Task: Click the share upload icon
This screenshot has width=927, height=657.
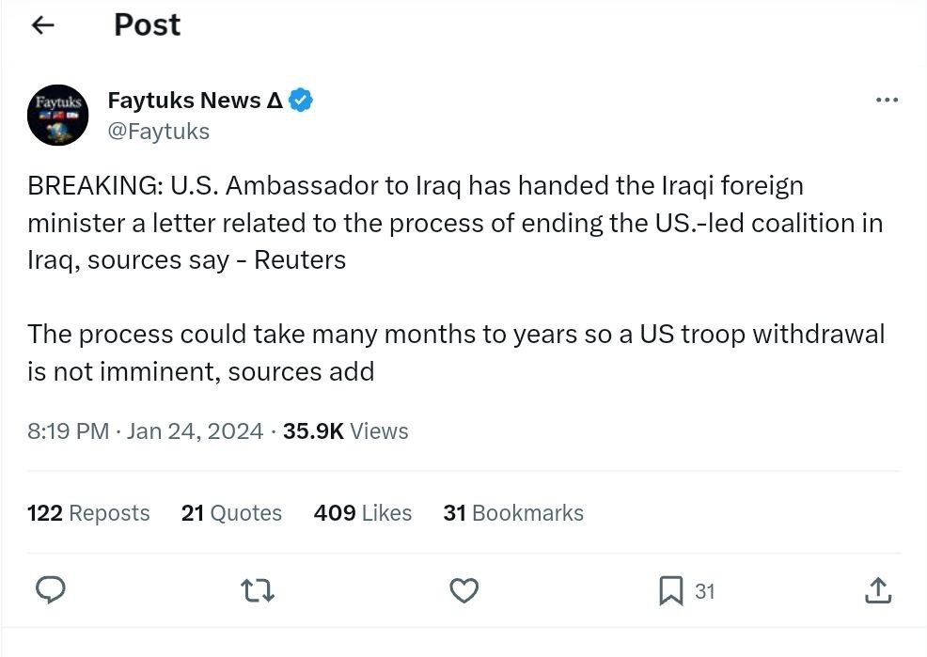Action: pos(876,590)
